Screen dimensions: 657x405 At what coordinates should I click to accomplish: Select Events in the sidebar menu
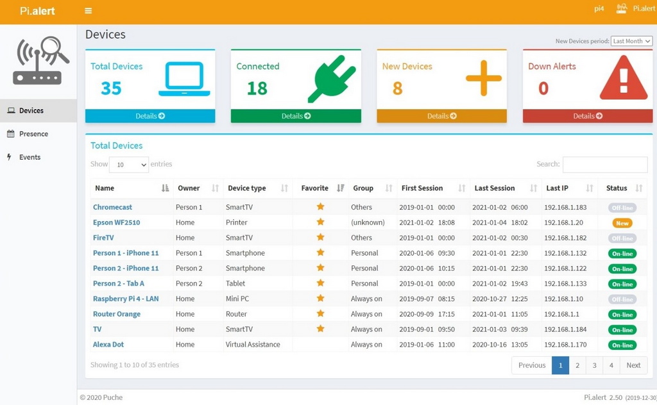pos(30,157)
